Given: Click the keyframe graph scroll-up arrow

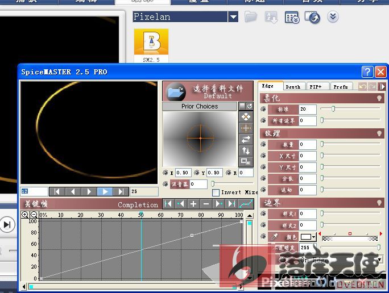Looking at the screenshot, I should 250,215.
